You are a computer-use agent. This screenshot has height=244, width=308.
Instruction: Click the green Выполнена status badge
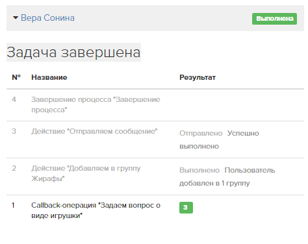[x=274, y=19]
